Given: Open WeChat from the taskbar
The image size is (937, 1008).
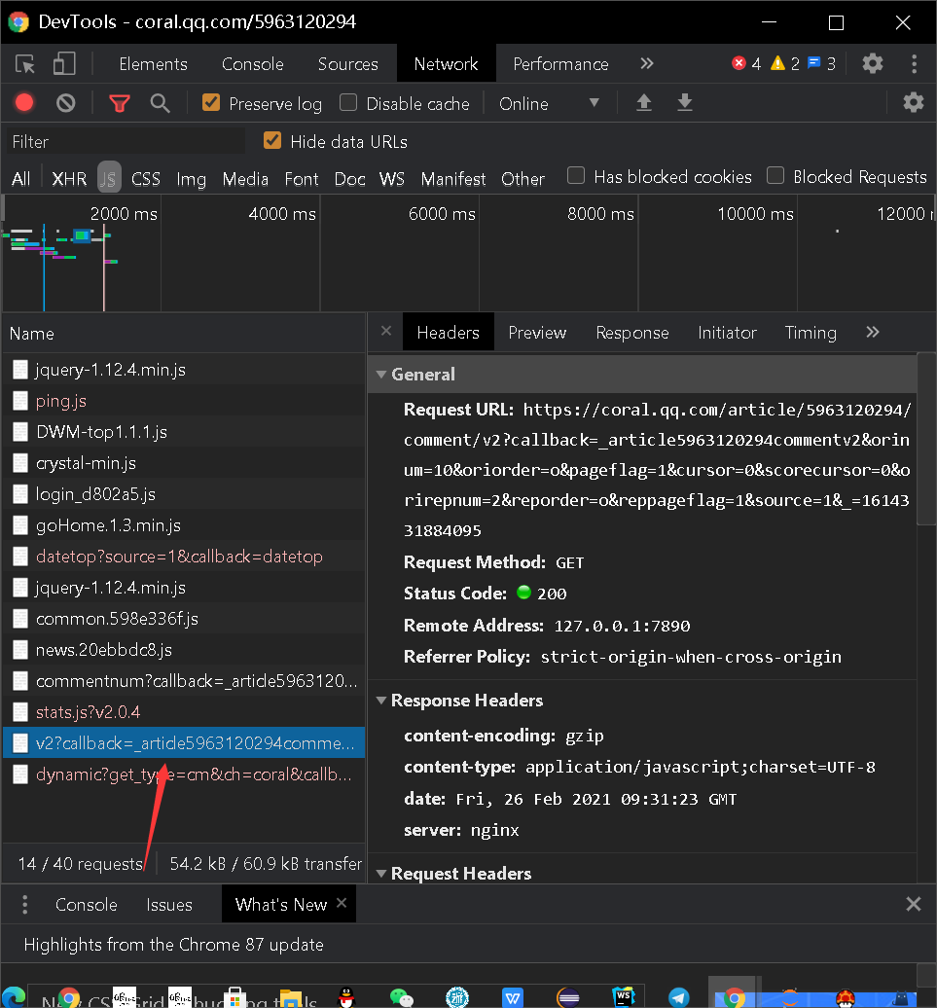Looking at the screenshot, I should (x=402, y=997).
